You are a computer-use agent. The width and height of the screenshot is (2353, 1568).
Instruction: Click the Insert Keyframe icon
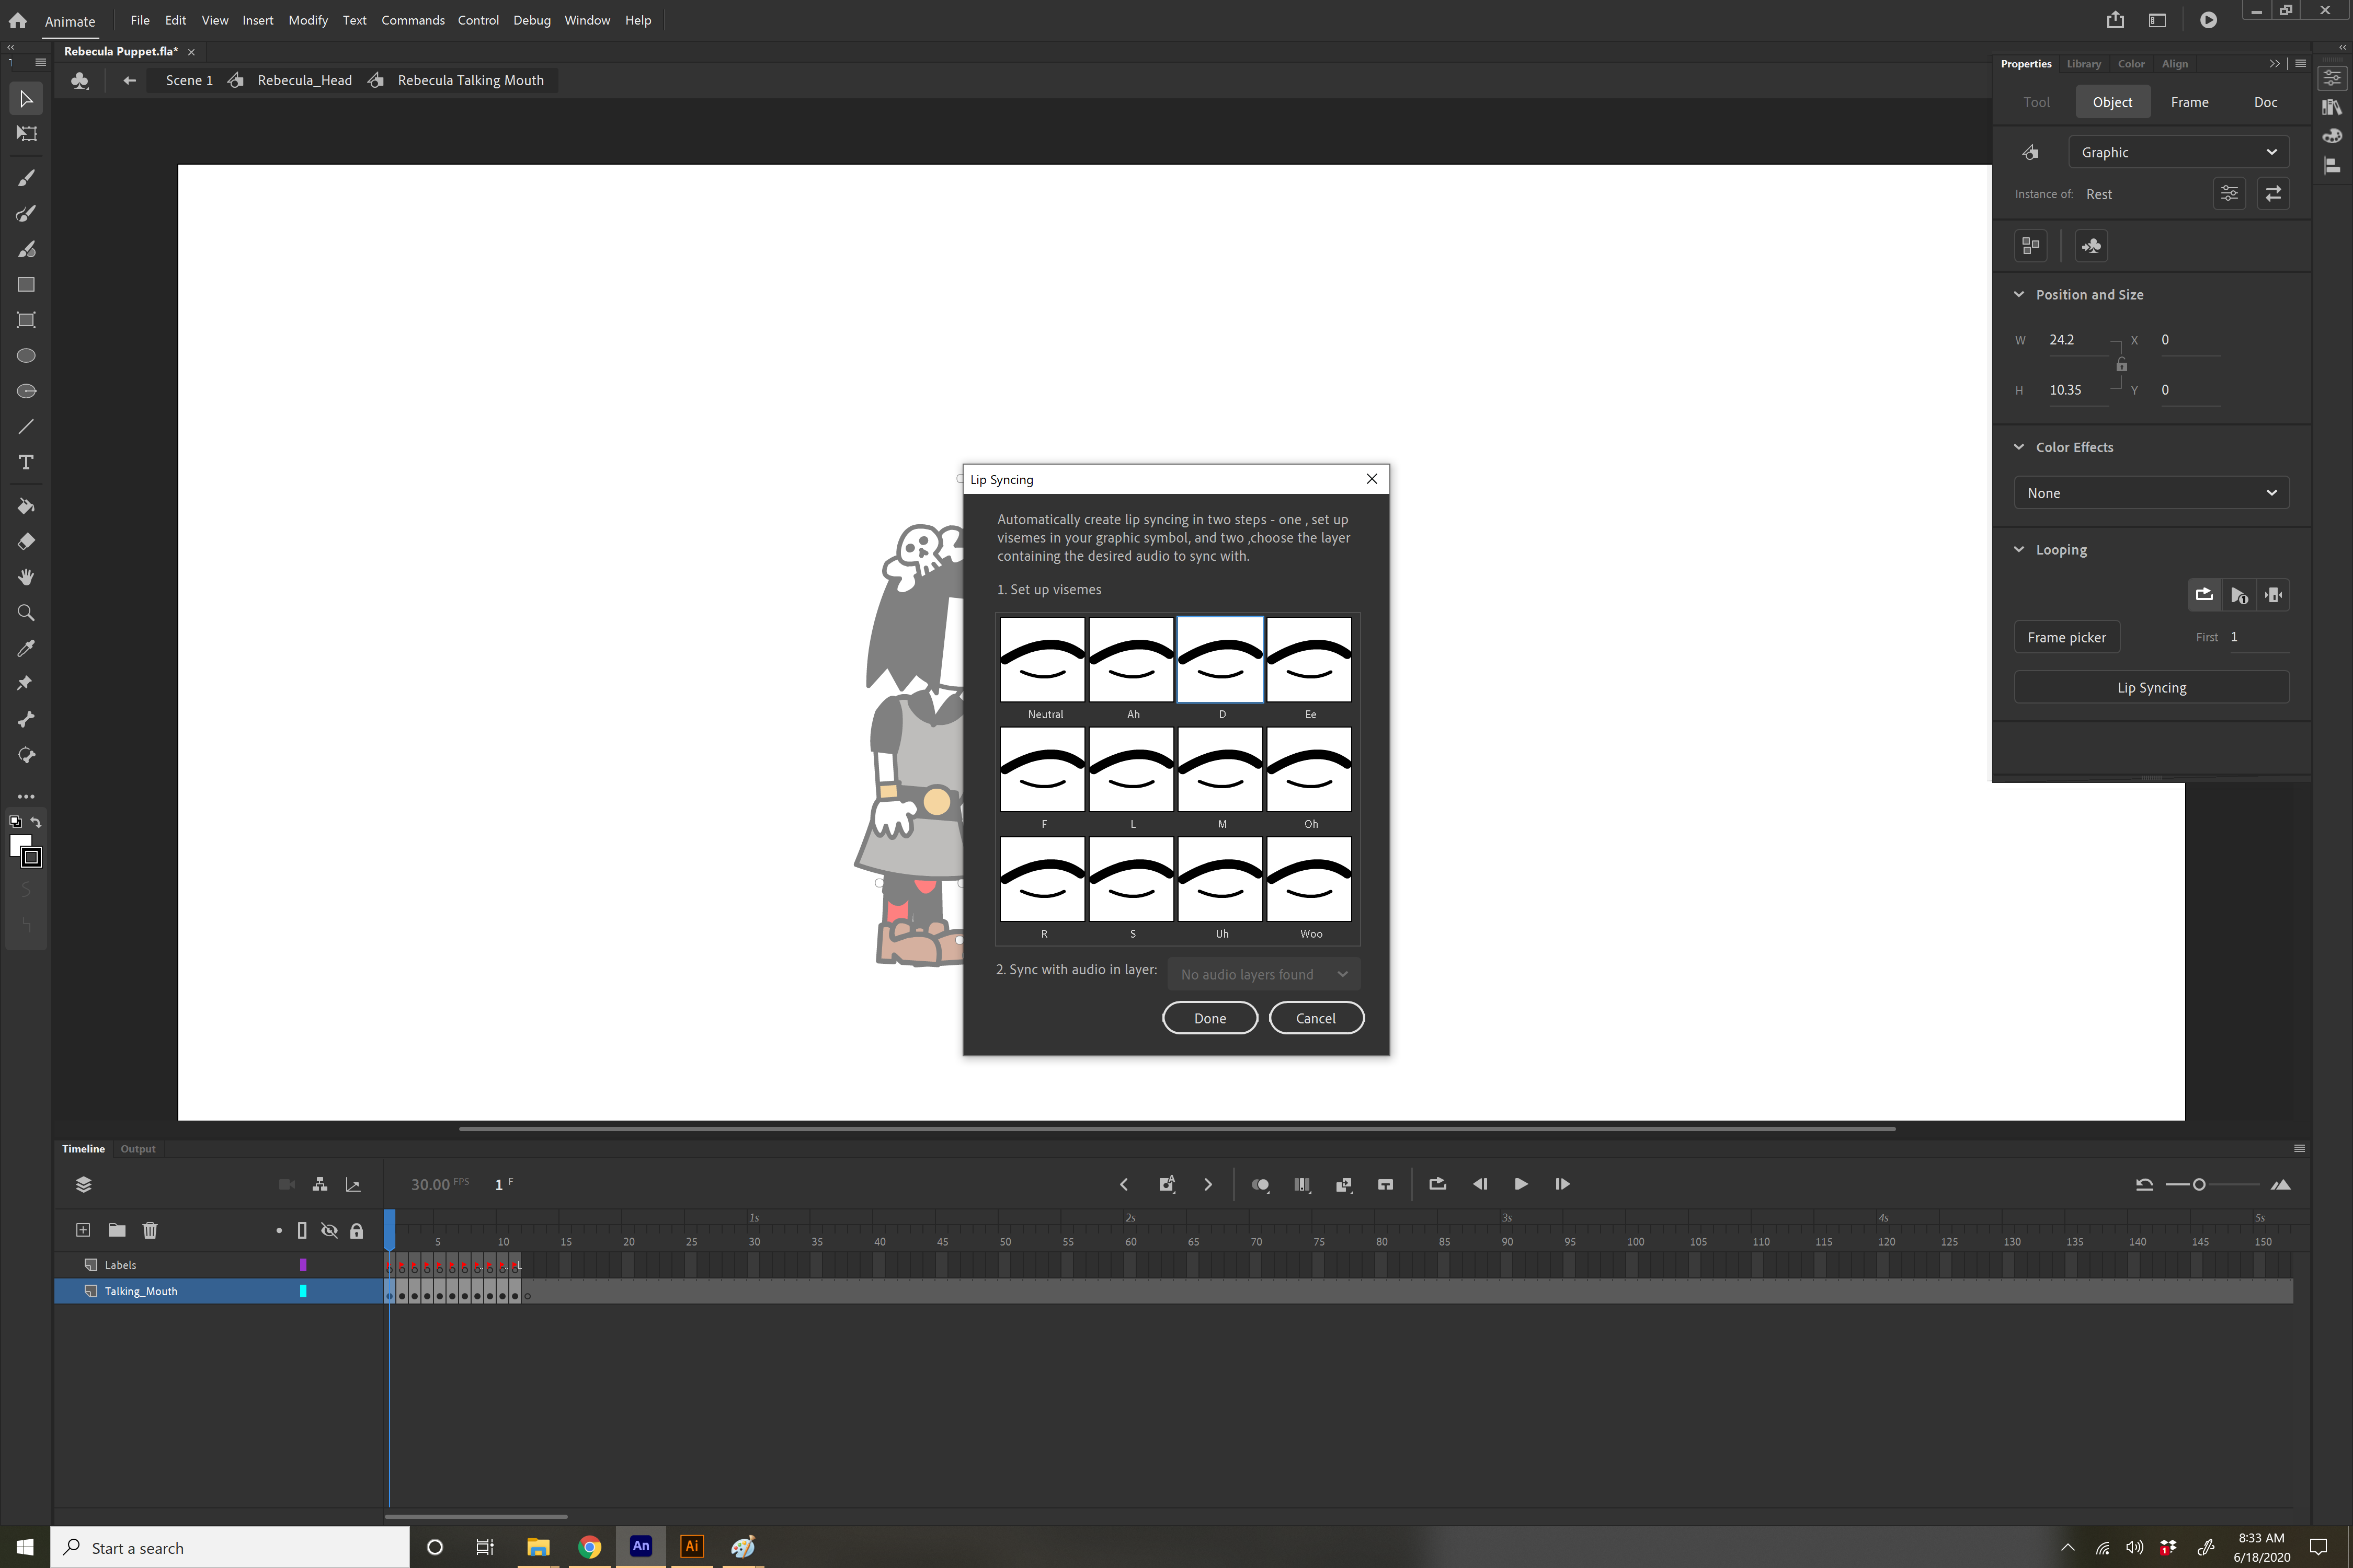click(1167, 1184)
